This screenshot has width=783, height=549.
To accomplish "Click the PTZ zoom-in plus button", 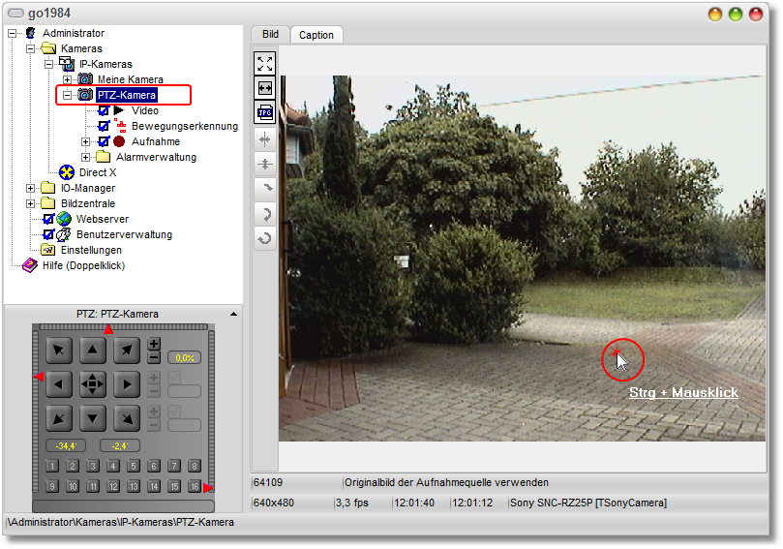I will click(x=154, y=345).
